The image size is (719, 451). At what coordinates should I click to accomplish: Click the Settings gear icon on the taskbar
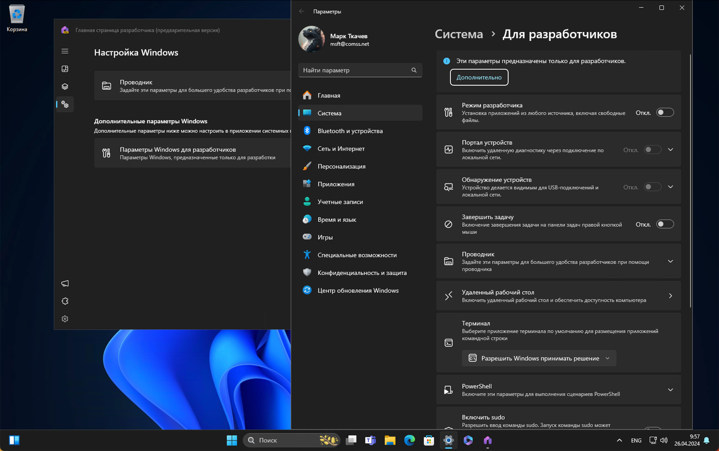pos(449,440)
